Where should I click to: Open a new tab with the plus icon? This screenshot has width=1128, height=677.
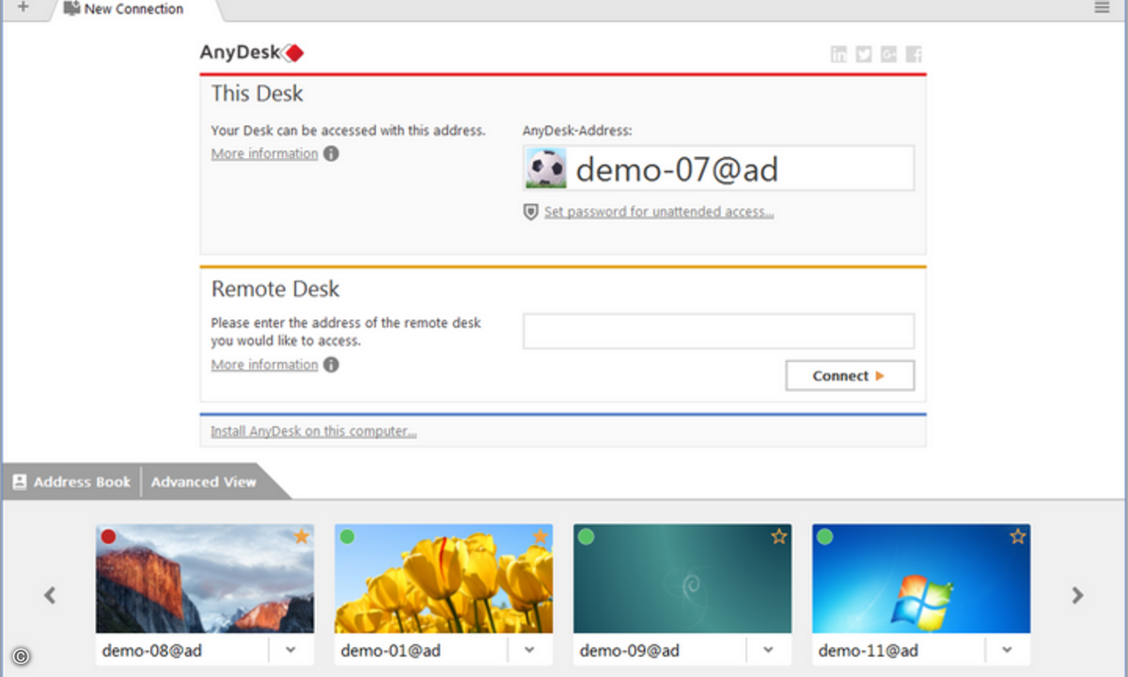23,8
